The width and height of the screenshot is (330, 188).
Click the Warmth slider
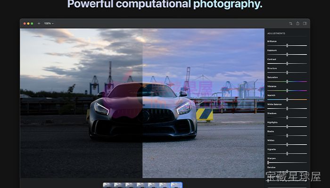287,100
